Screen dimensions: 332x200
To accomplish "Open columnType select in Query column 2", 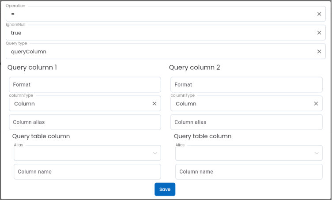I will [x=241, y=104].
